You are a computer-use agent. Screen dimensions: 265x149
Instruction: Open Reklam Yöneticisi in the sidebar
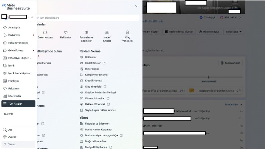pos(18,43)
